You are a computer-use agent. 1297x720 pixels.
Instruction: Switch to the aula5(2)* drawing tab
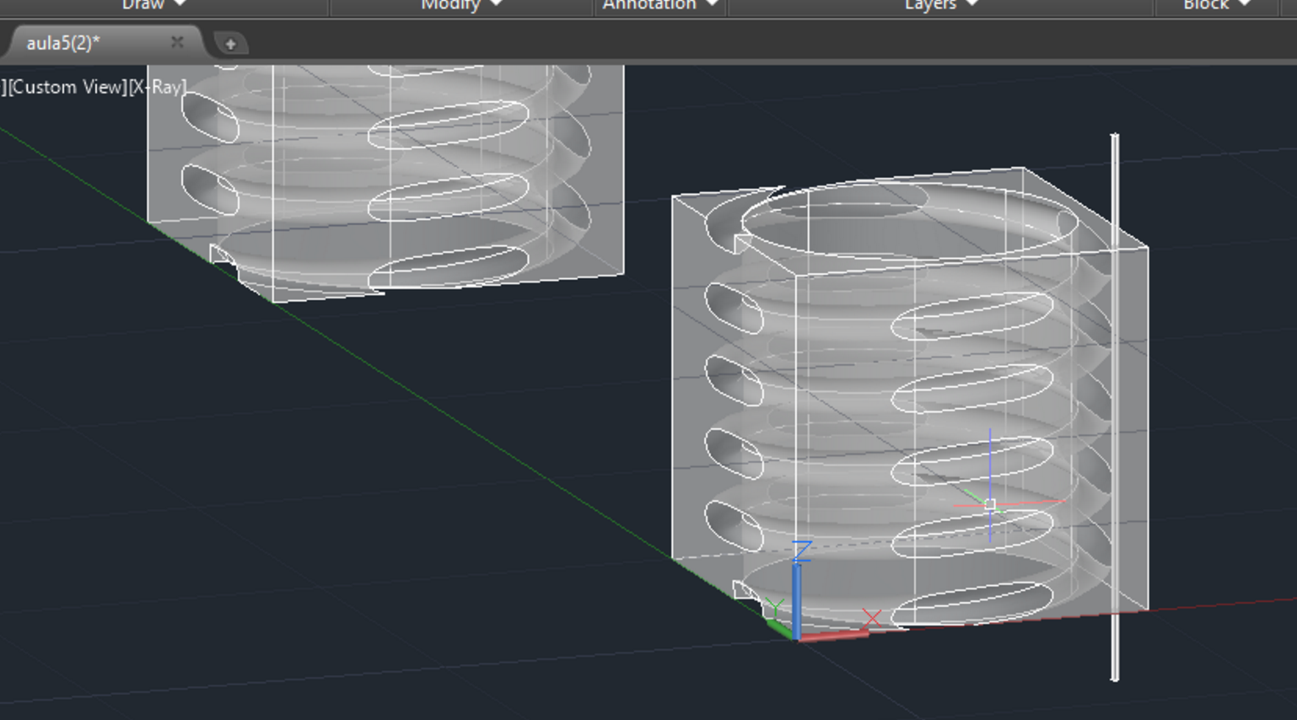coord(63,43)
